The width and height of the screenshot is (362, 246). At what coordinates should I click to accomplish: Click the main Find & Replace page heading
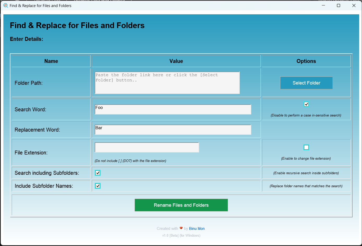[x=77, y=25]
